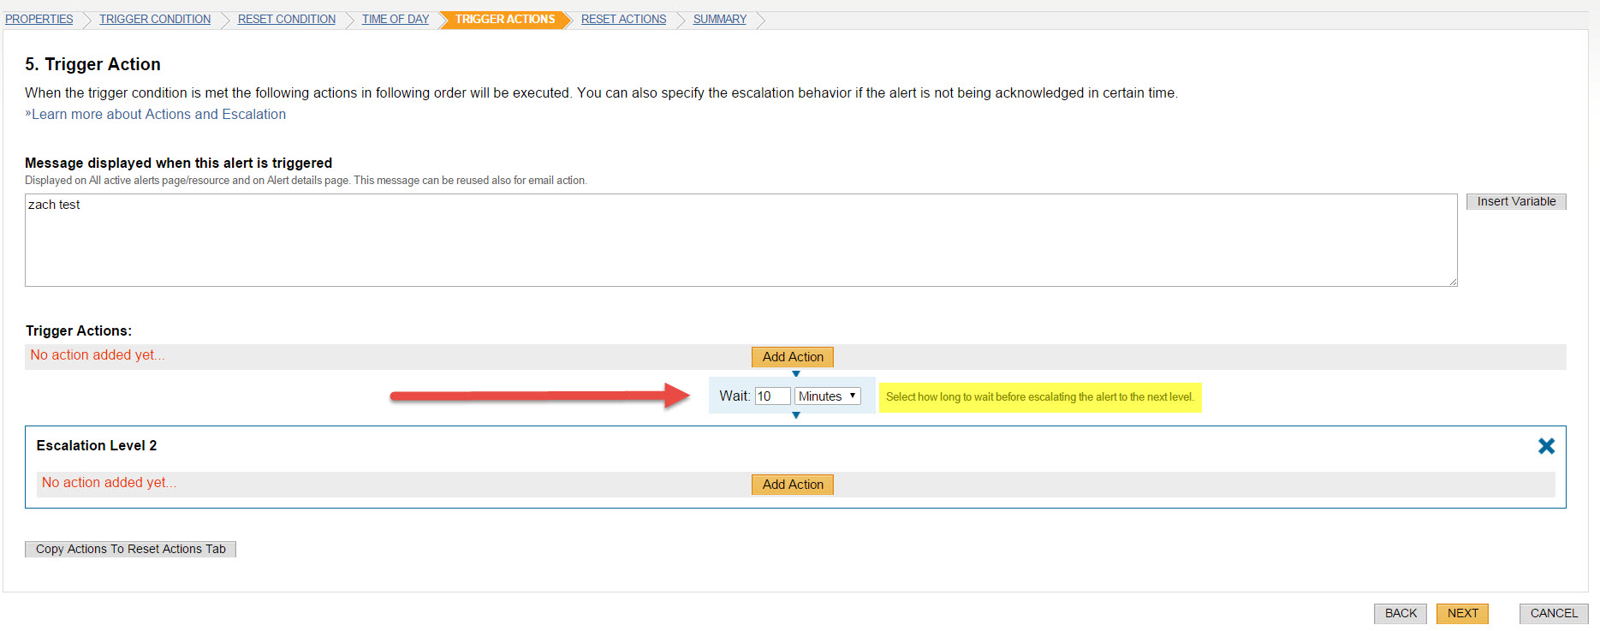
Task: Open the Minutes time unit dropdown
Action: click(827, 396)
